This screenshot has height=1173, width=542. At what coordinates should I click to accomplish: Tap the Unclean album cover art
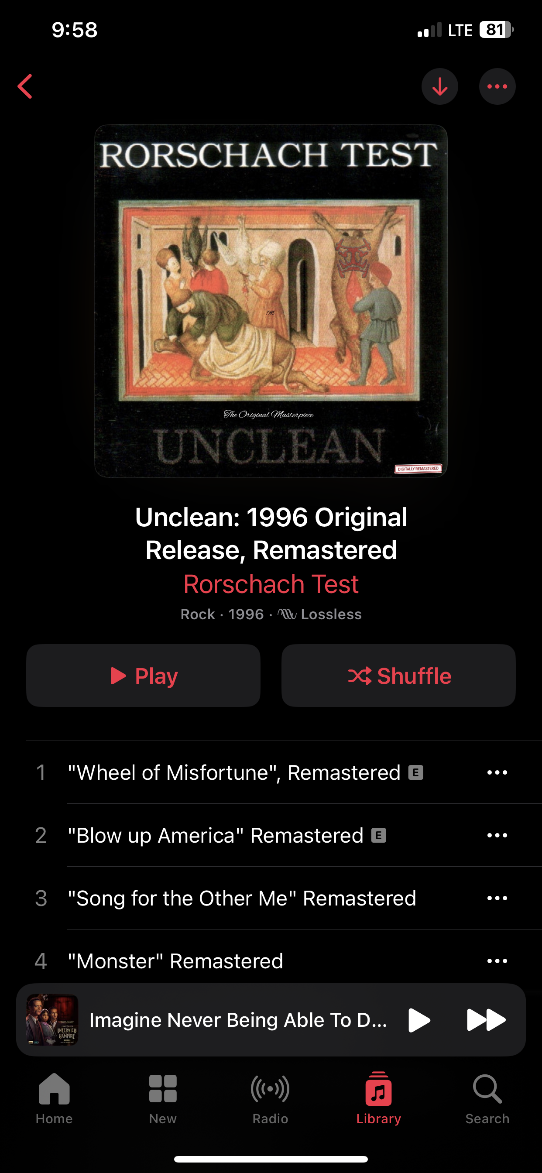[271, 301]
